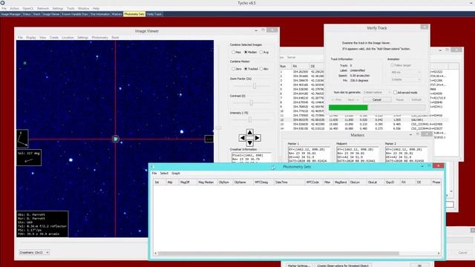This screenshot has width=475, height=267.
Task: Click the Pause button in Verify Track
Action: tap(399, 99)
